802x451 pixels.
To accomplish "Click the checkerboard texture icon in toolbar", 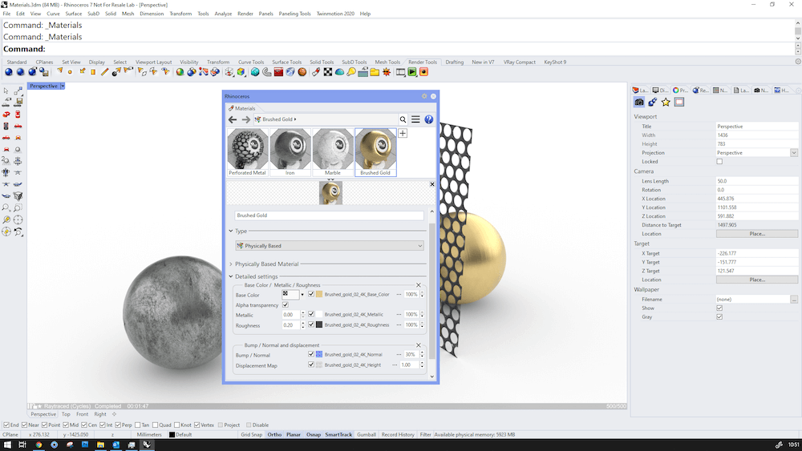I will pyautogui.click(x=328, y=72).
